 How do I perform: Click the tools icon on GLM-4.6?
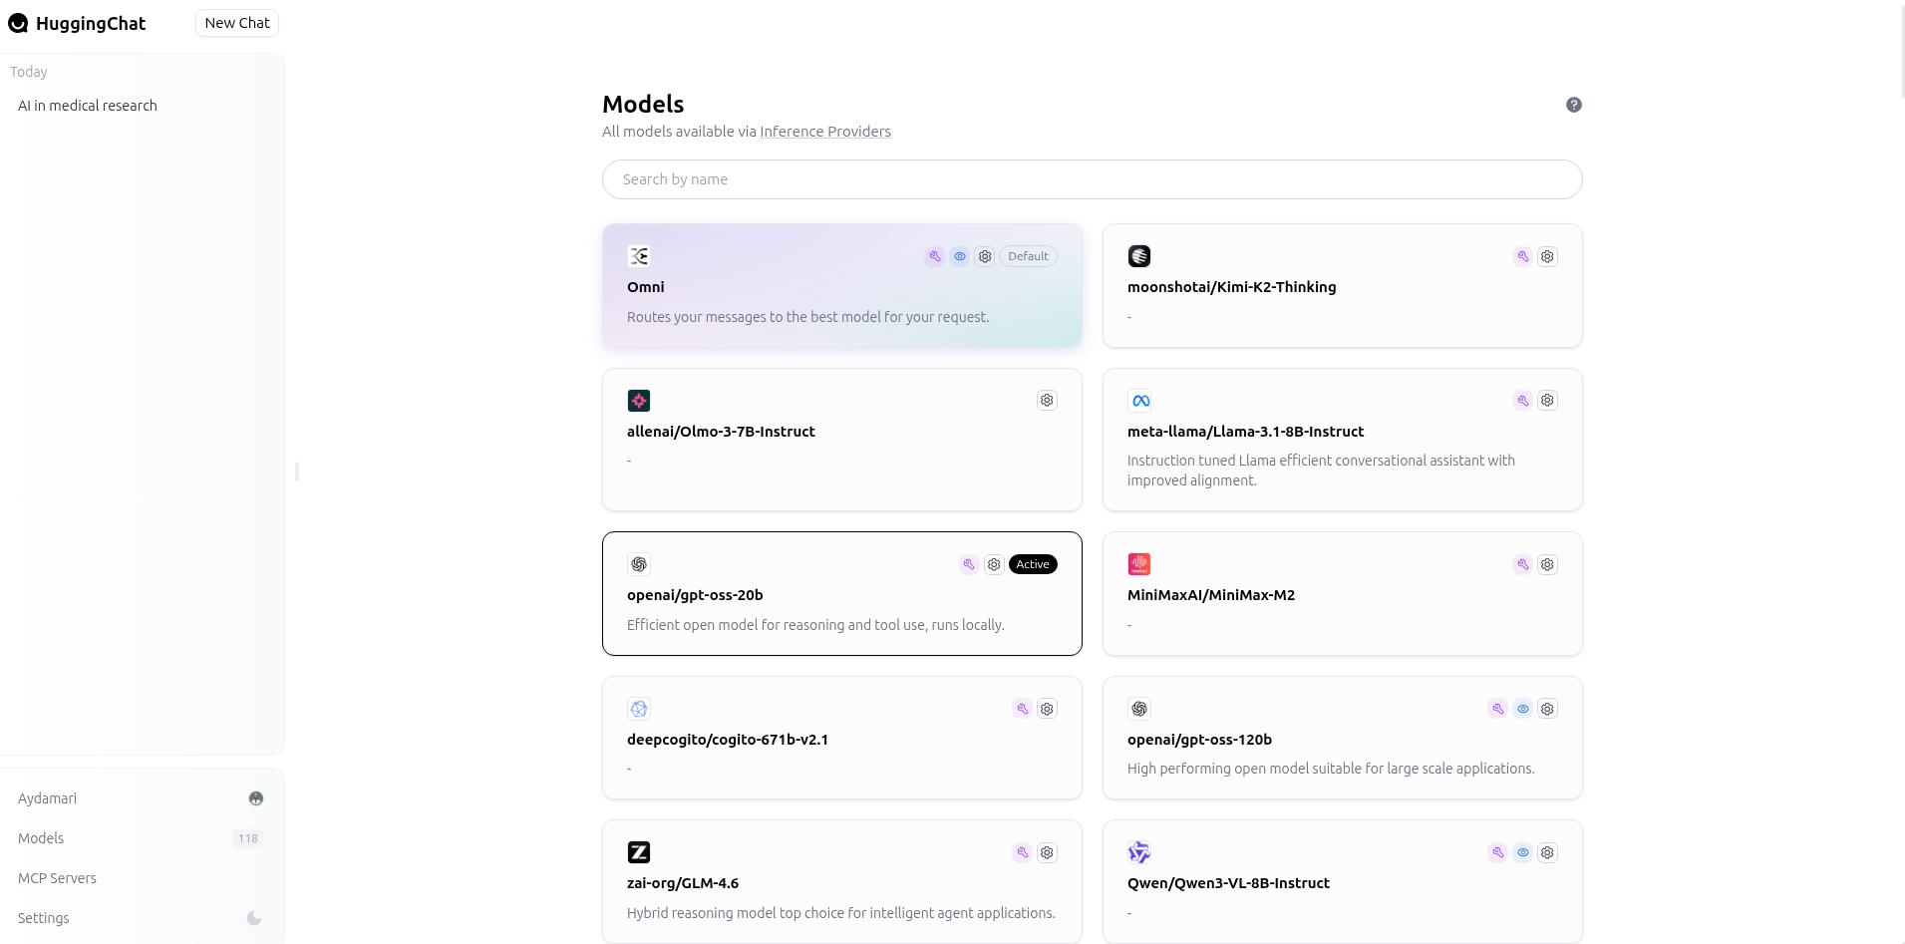(x=1022, y=852)
